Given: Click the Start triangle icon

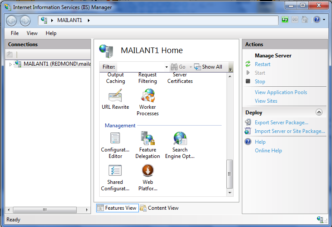Looking at the screenshot, I should pos(248,73).
